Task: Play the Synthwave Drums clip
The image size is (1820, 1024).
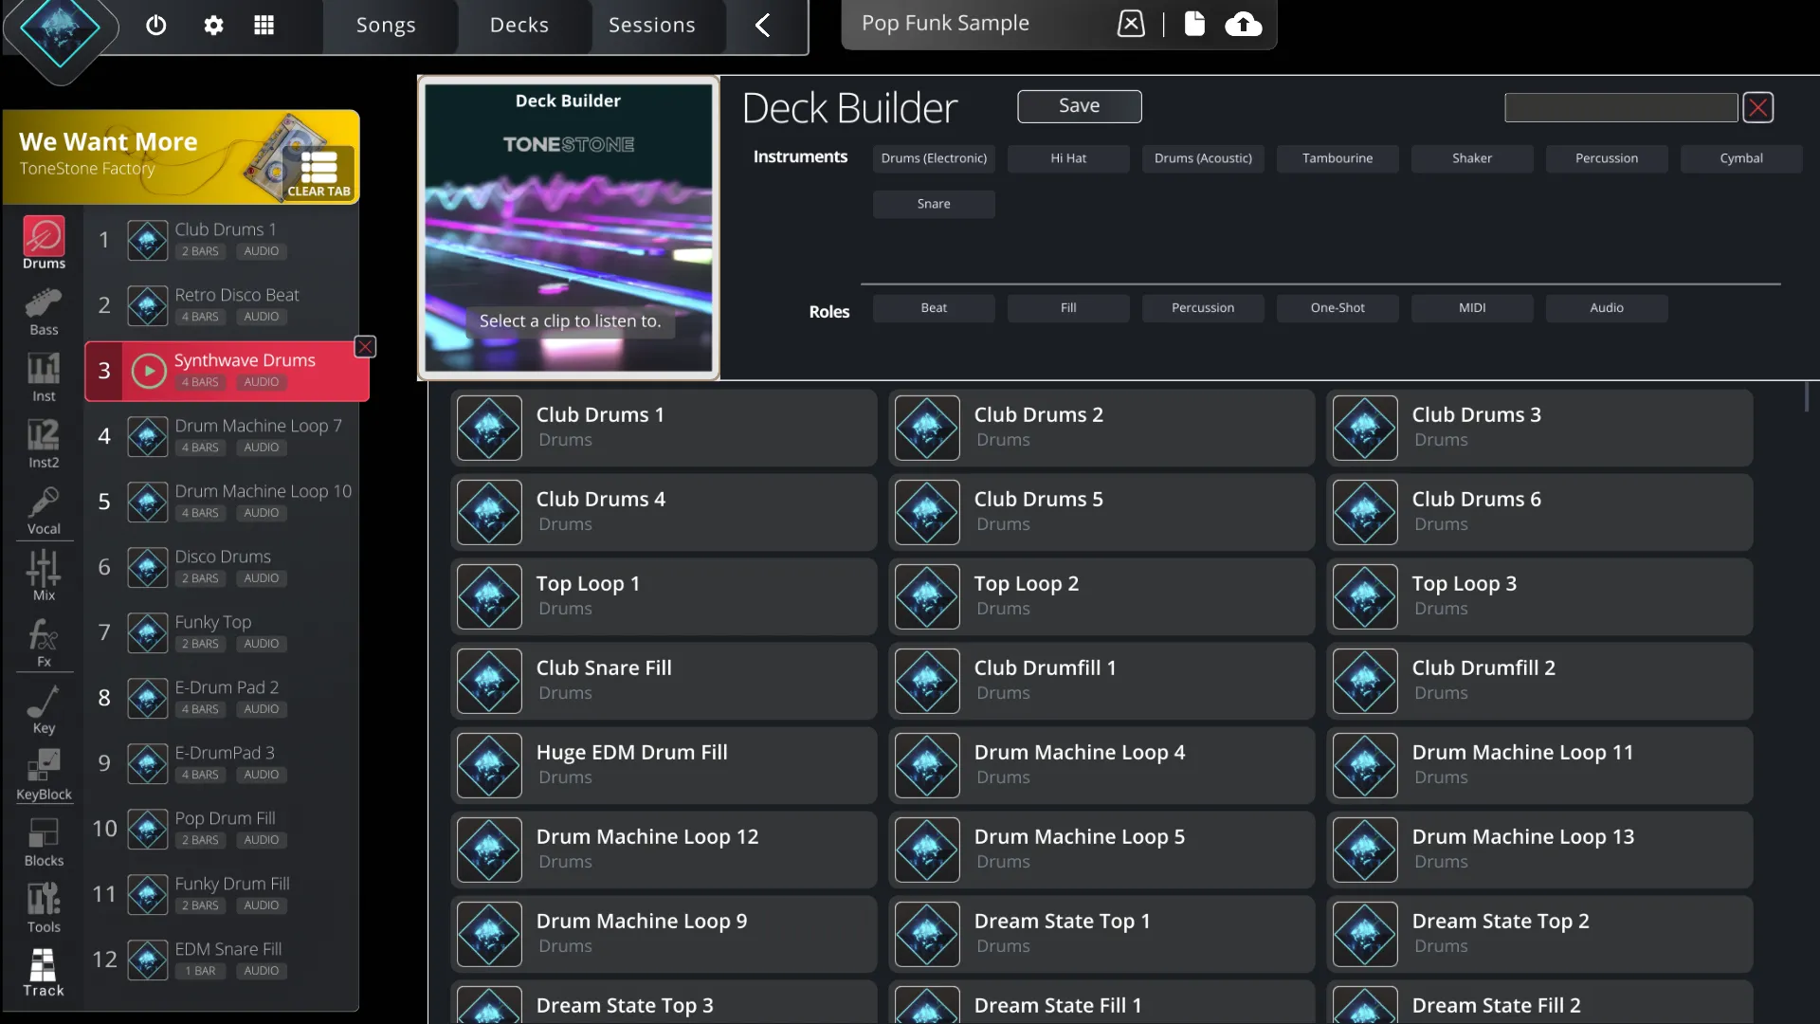Action: tap(149, 371)
